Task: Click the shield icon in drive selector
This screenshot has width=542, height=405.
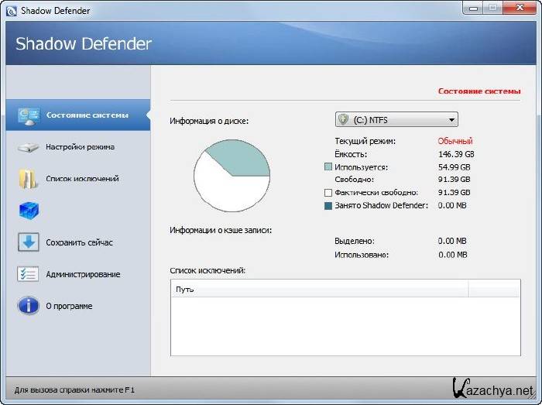Action: click(344, 120)
